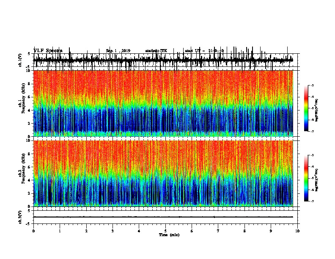Click time axis tick label "6"
The height and width of the screenshot is (259, 335).
point(192,231)
